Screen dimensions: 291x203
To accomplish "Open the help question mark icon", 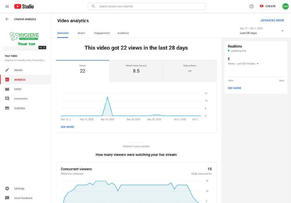I will pos(252,6).
